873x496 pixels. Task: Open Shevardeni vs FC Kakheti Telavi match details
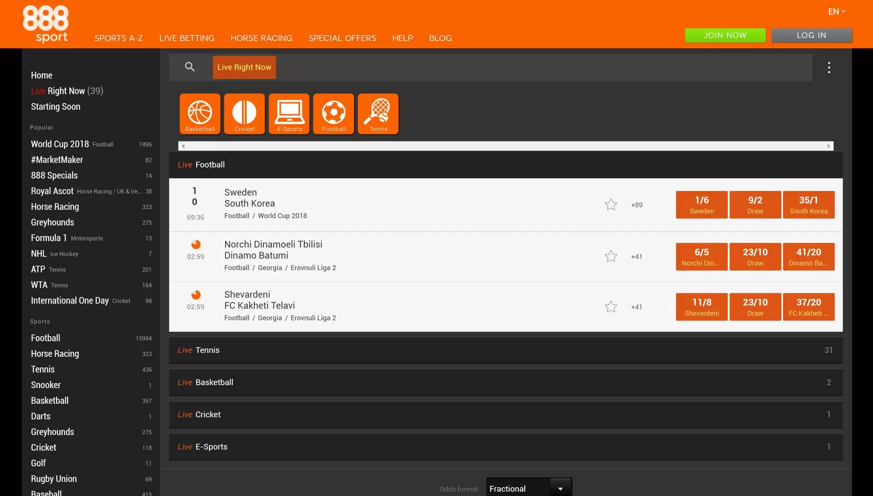pos(260,300)
